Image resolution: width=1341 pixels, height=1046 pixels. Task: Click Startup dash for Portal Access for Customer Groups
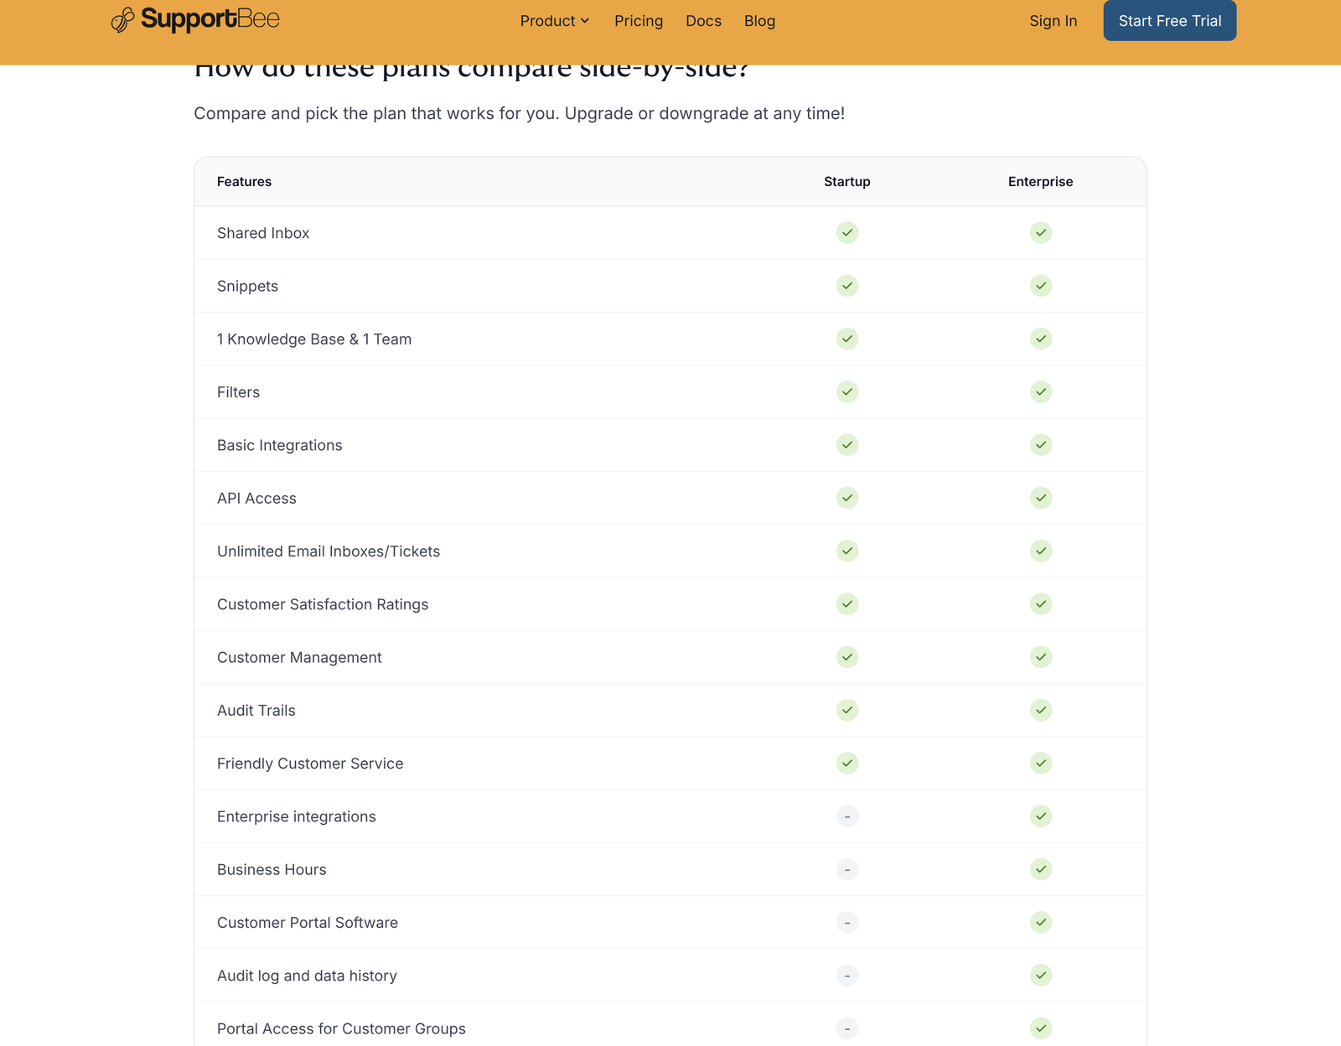pos(847,1028)
